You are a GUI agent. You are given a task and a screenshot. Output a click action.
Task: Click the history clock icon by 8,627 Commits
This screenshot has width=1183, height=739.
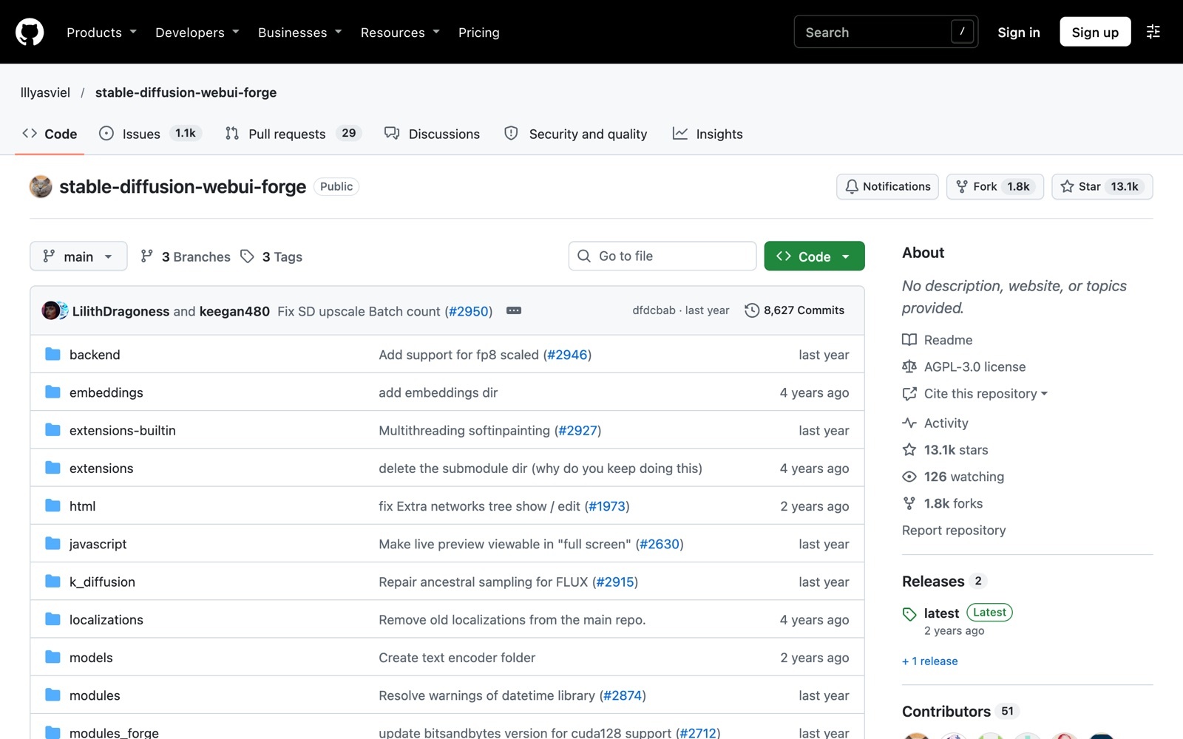pyautogui.click(x=751, y=310)
